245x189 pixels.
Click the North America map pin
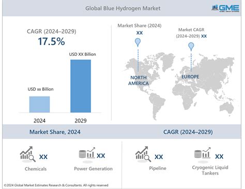coord(137,42)
